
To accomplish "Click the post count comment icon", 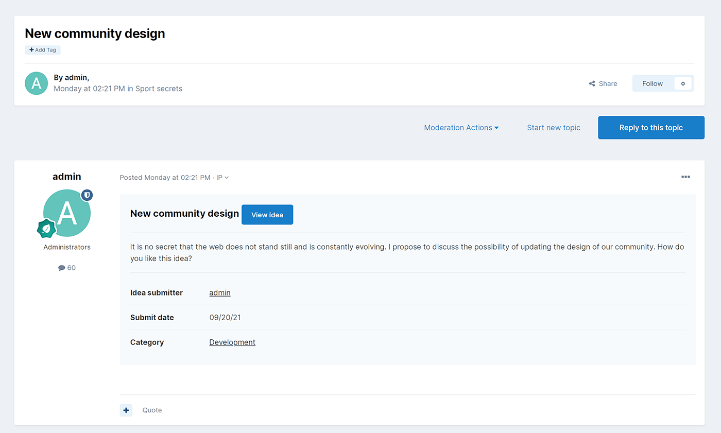I will [x=62, y=268].
